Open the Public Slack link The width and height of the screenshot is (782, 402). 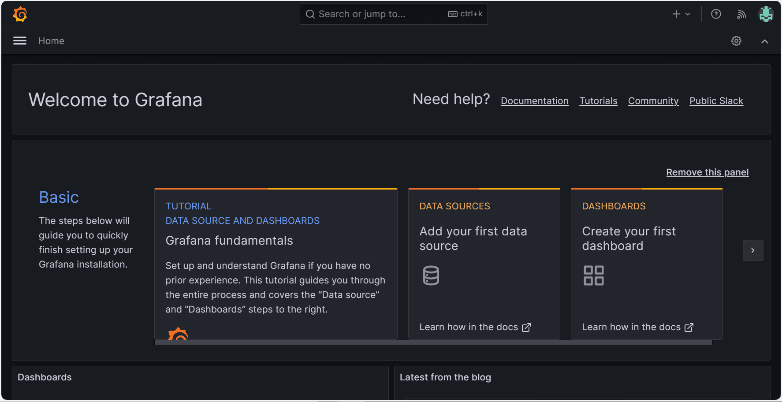point(716,101)
